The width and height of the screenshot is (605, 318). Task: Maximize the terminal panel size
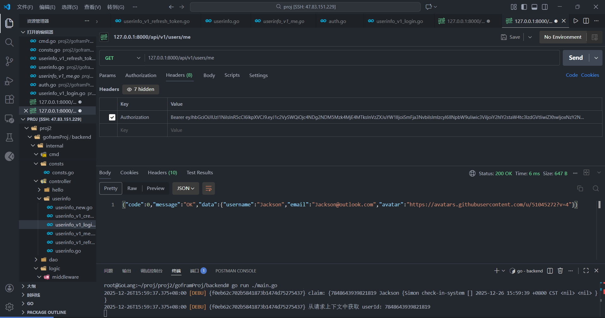[586, 271]
